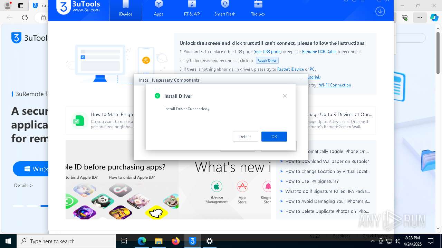Open the Genuine USB Cable link
This screenshot has height=248, width=442.
pyautogui.click(x=319, y=52)
